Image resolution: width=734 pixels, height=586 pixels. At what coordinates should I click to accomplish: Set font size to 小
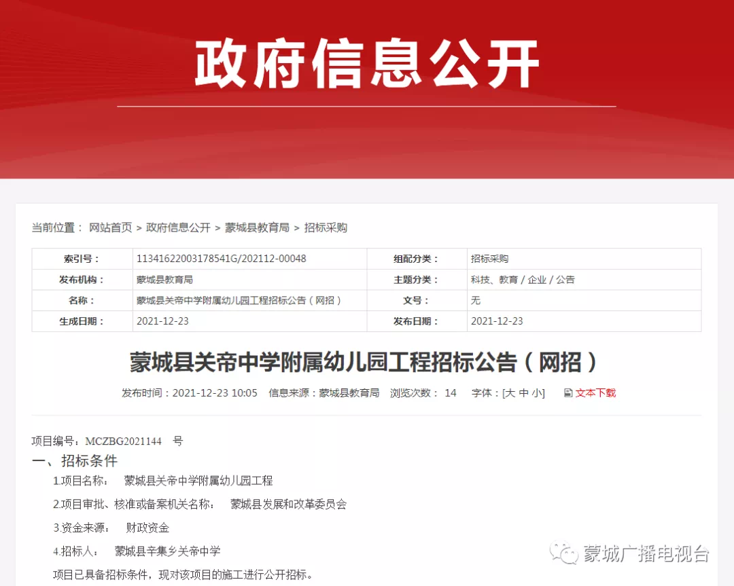point(536,393)
